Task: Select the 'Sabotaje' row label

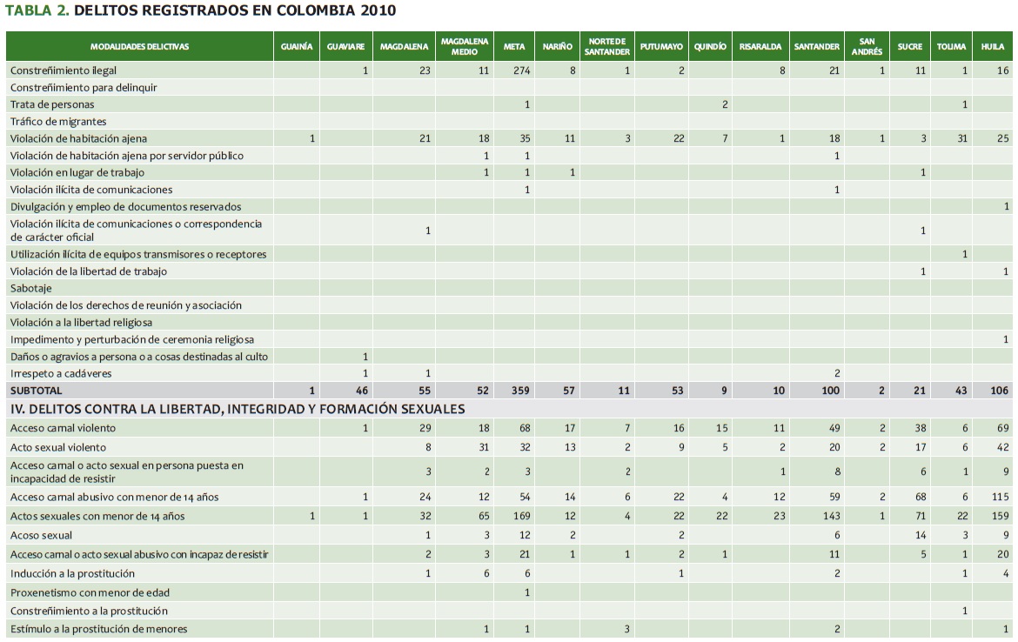Action: tap(31, 288)
